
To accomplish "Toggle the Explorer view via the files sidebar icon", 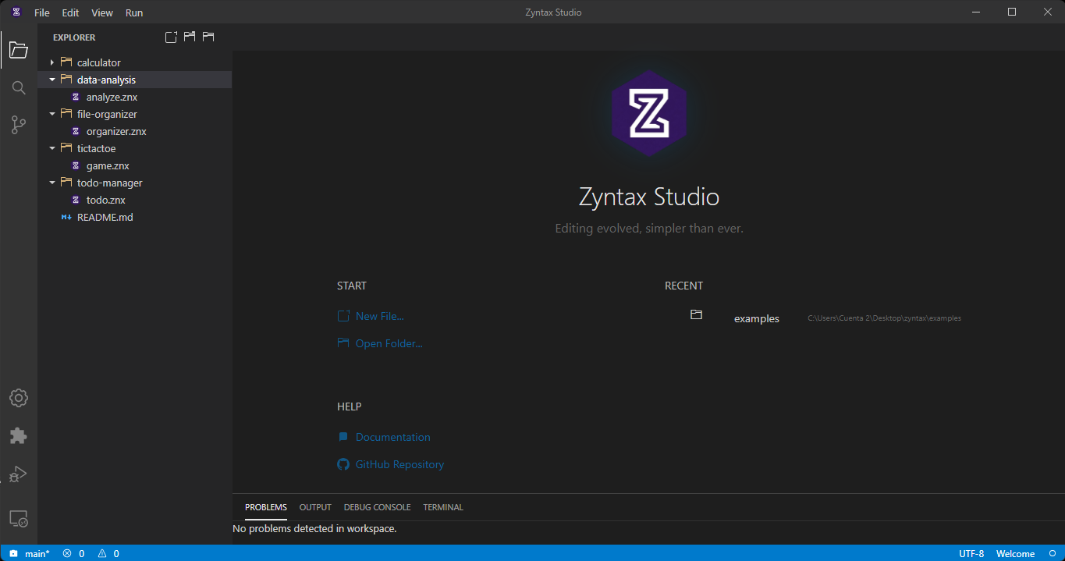I will pyautogui.click(x=18, y=50).
